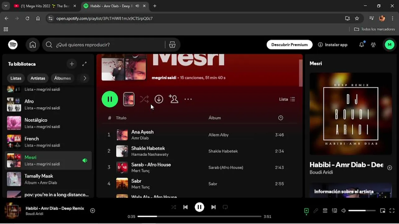Filter the library by Álbumes

click(x=62, y=78)
